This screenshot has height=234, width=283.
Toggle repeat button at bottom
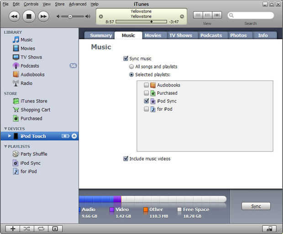41,229
